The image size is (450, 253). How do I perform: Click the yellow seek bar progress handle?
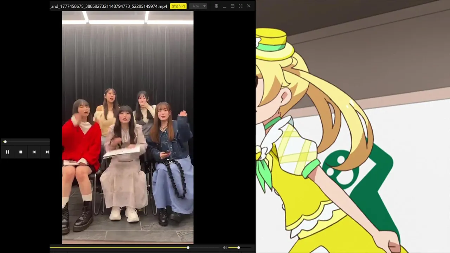point(188,248)
